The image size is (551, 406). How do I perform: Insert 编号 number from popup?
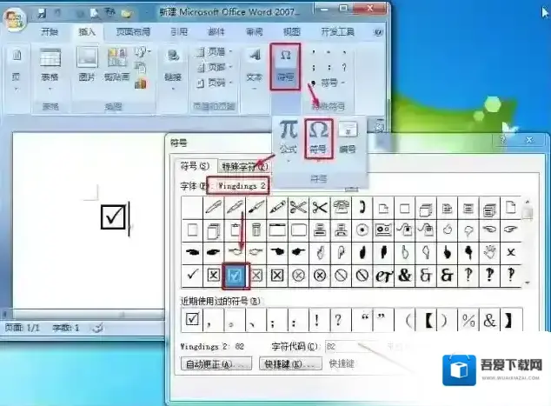point(348,138)
